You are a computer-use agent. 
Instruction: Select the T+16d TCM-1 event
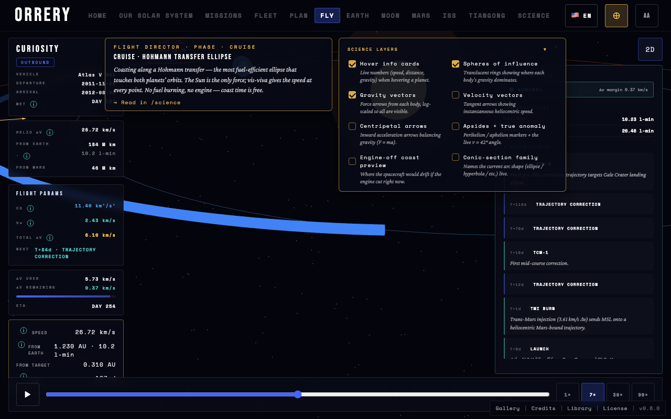click(579, 256)
